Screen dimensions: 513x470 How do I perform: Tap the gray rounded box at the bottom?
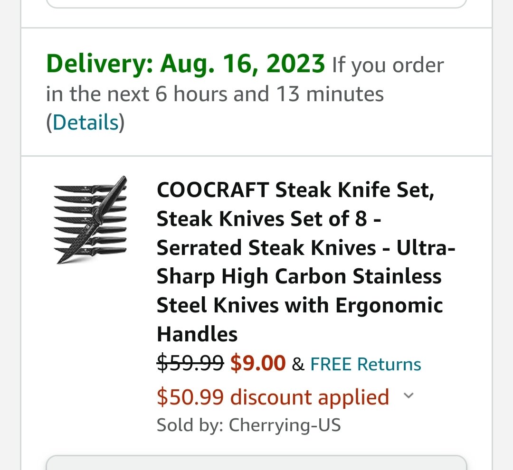pos(256,462)
